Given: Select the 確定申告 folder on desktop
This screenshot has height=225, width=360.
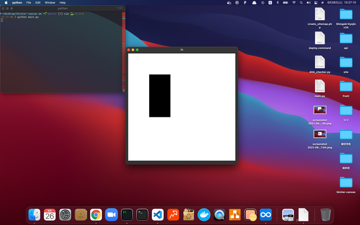Looking at the screenshot, I should 346,134.
